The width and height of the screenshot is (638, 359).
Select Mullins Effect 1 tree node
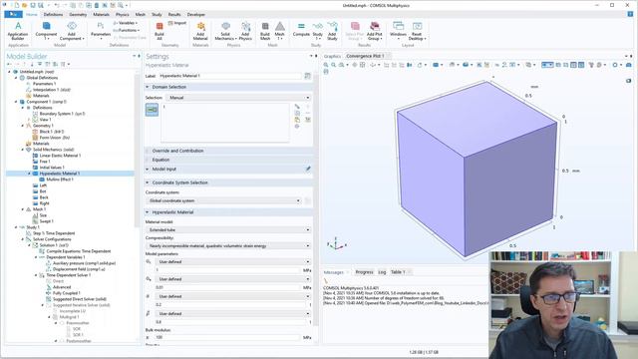click(x=60, y=179)
